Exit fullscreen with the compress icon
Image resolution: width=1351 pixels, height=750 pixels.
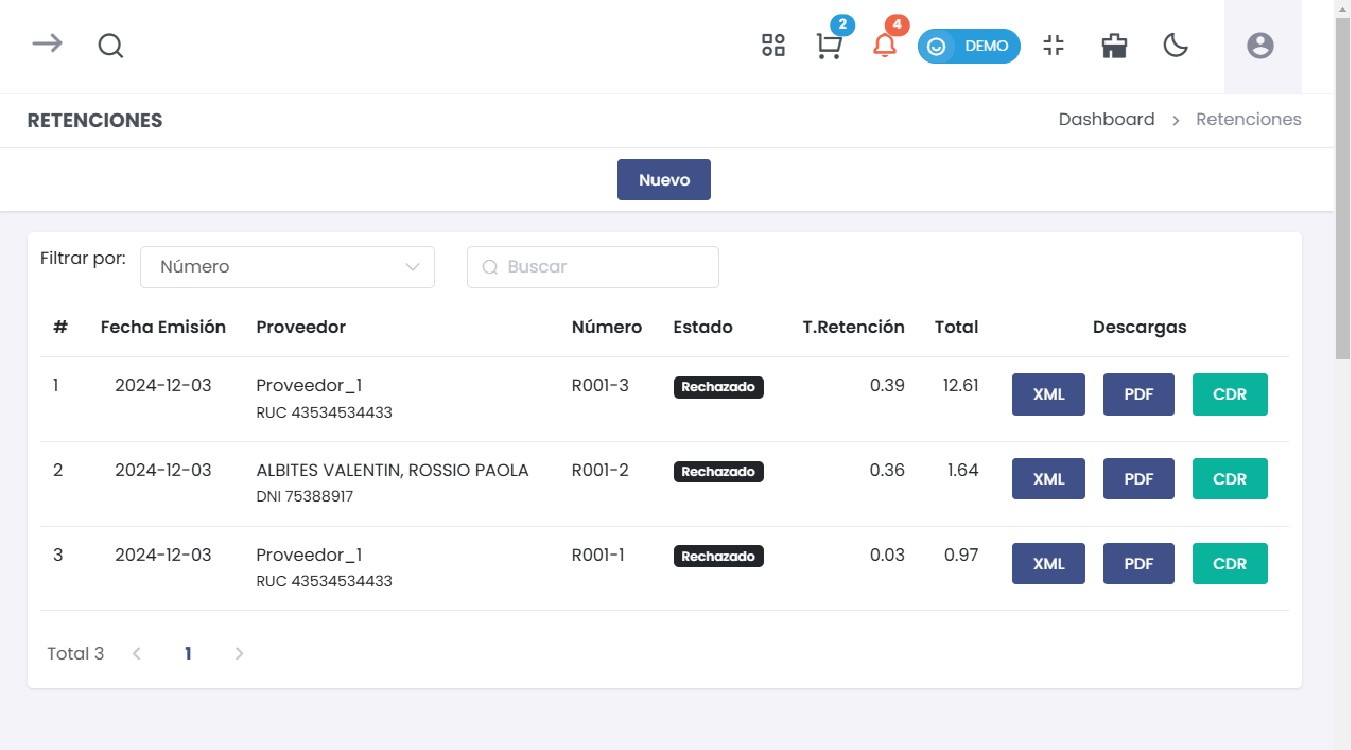click(1053, 46)
